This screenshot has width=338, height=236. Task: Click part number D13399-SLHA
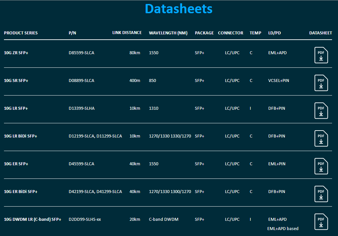[x=82, y=108]
